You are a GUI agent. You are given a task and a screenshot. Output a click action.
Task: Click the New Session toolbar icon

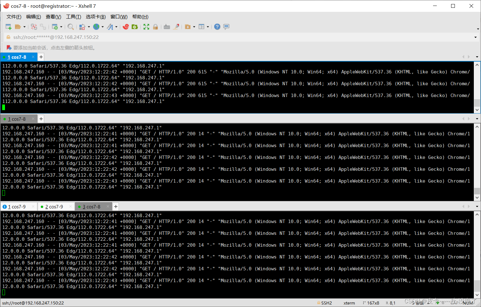coord(8,27)
